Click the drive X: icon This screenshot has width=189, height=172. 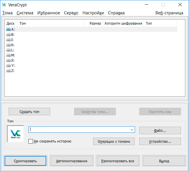tap(8, 60)
